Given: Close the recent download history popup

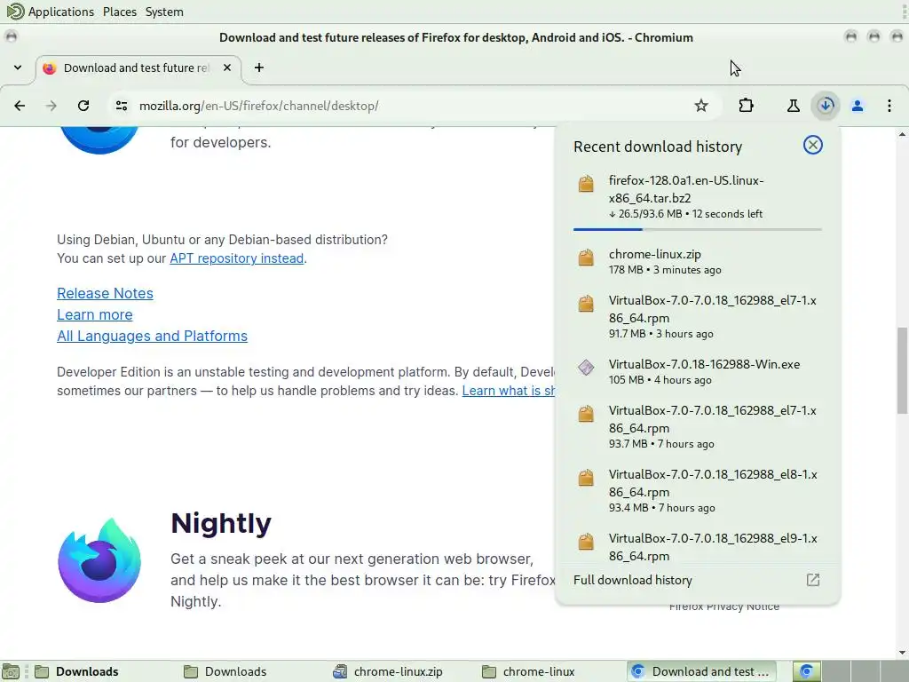Looking at the screenshot, I should (813, 145).
